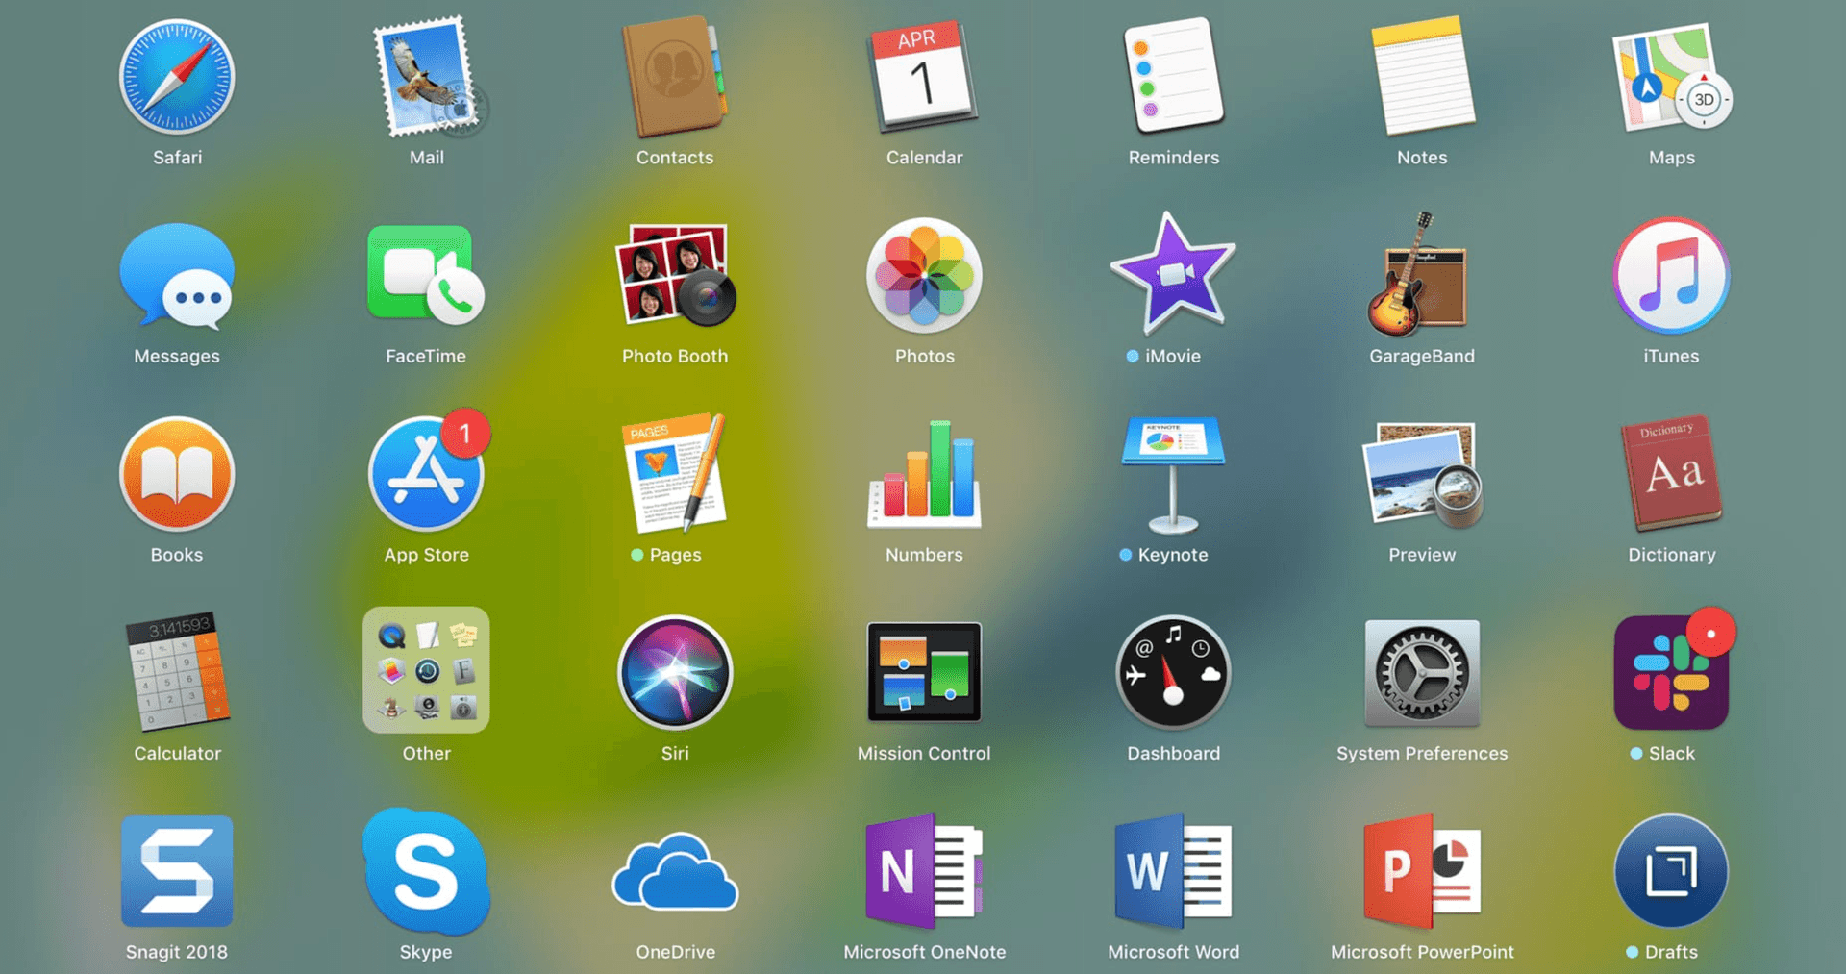
Task: Open the FaceTime app
Action: tap(426, 276)
